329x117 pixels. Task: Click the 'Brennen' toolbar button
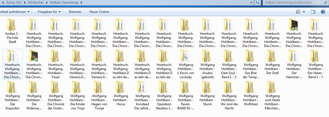[x=75, y=12]
